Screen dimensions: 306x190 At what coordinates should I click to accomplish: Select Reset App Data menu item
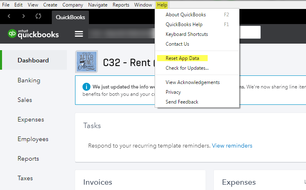point(182,58)
